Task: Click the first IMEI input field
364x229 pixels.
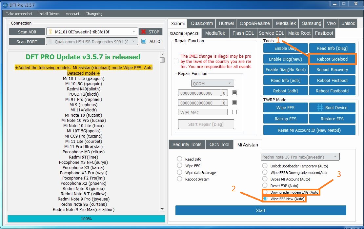Action: [x=199, y=93]
